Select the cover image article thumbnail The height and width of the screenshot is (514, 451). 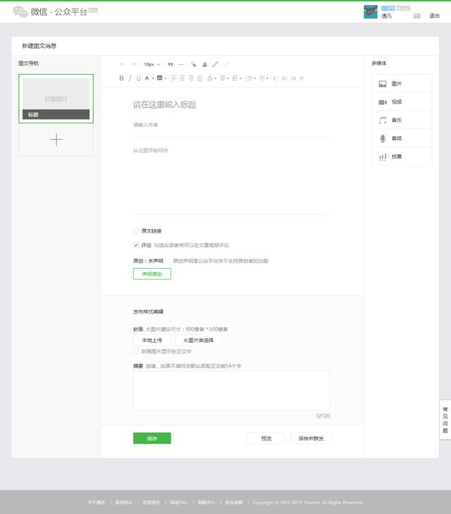pos(56,99)
